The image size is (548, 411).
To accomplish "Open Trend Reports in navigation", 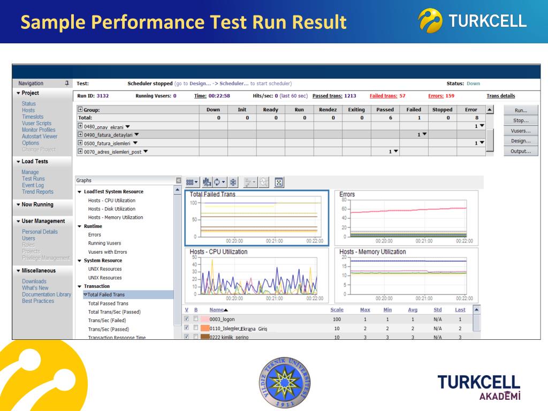I will pyautogui.click(x=37, y=192).
